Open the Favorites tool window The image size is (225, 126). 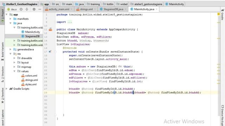click(x=2, y=96)
